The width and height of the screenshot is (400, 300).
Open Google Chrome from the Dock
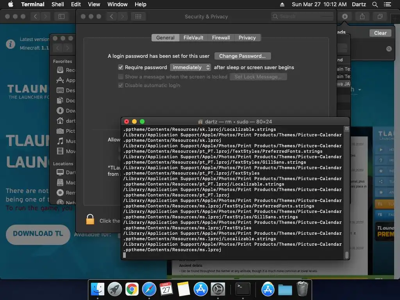pos(132,289)
